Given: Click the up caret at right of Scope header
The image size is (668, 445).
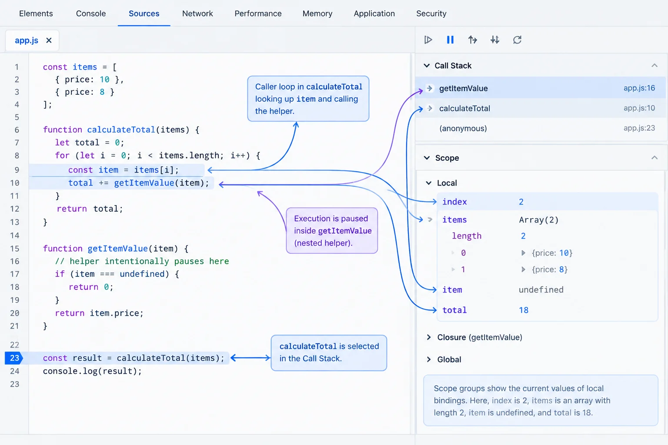Looking at the screenshot, I should (655, 158).
